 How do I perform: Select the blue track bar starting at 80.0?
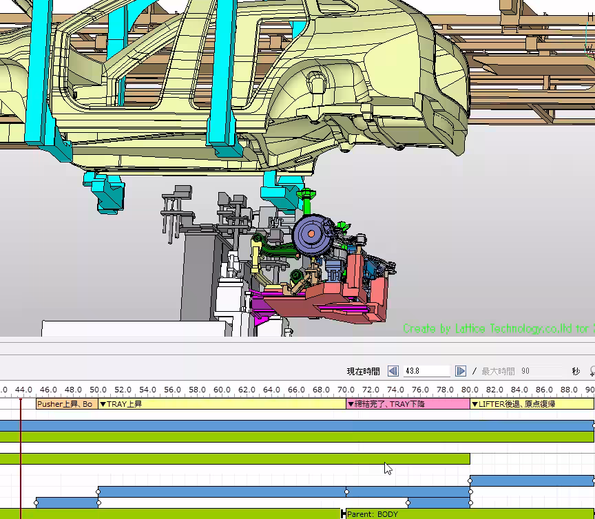[532, 480]
